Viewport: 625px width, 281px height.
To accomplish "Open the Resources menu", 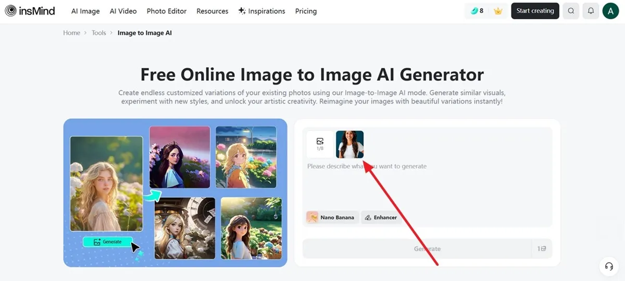I will click(x=212, y=11).
